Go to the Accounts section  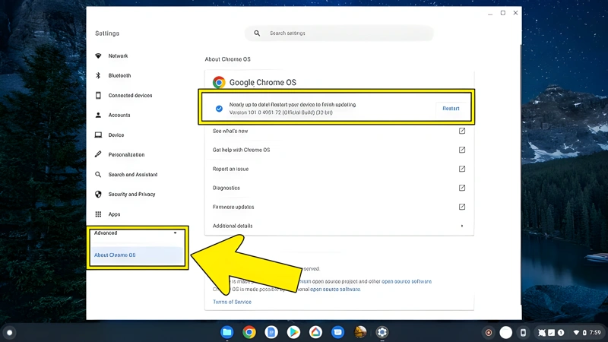tap(119, 116)
